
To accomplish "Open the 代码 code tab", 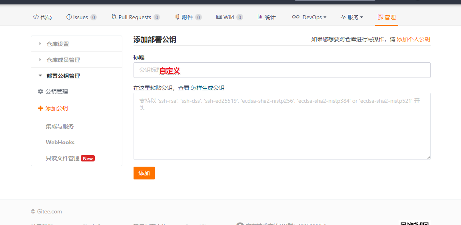I will click(x=42, y=17).
